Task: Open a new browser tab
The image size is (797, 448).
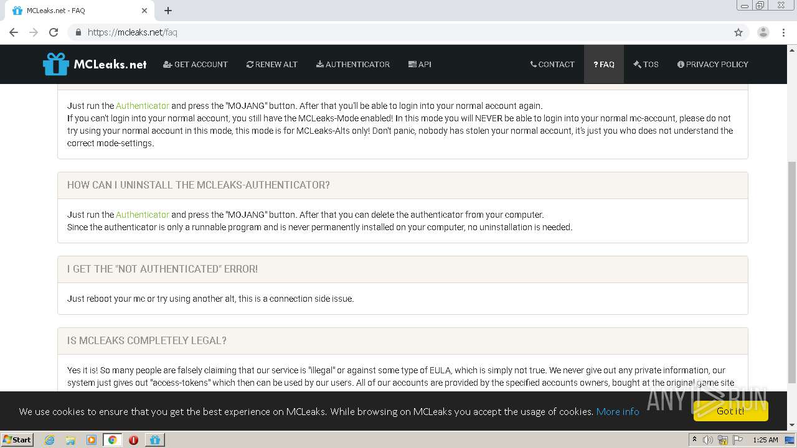Action: pyautogui.click(x=168, y=11)
